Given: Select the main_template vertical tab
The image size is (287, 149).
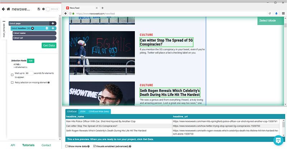Looking at the screenshot, I should 4,30.
